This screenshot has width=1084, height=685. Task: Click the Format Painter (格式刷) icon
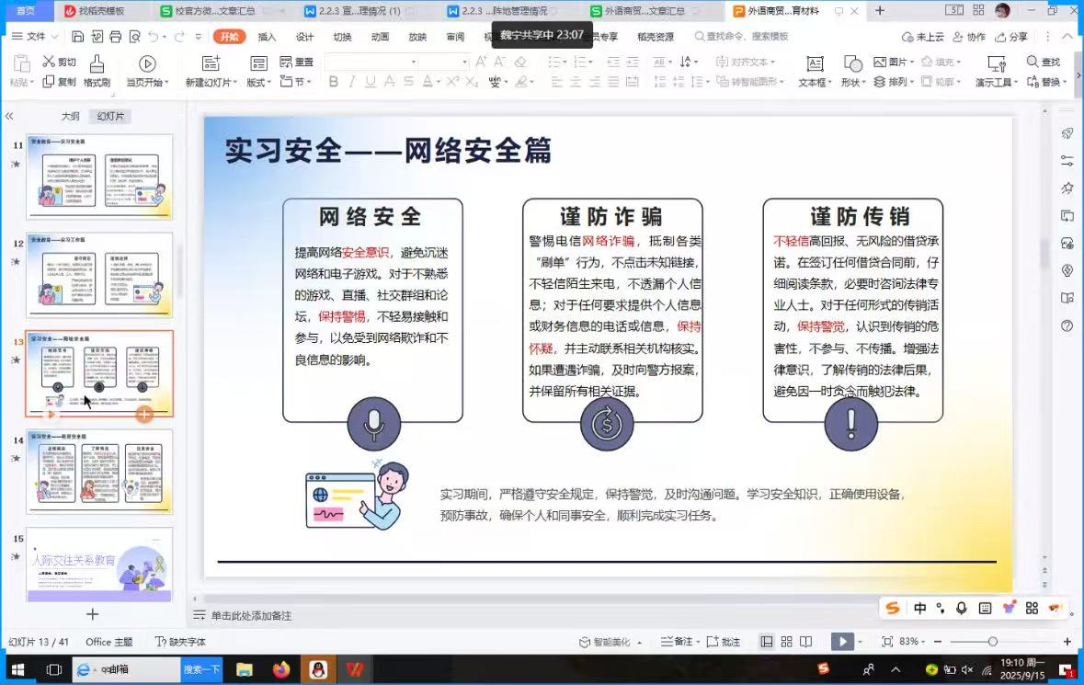pyautogui.click(x=97, y=63)
